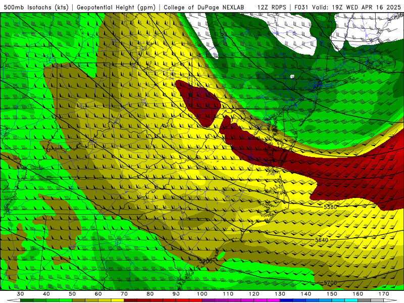Click the 120 value on the color scale
The height and width of the screenshot is (303, 404).
[x=254, y=294]
